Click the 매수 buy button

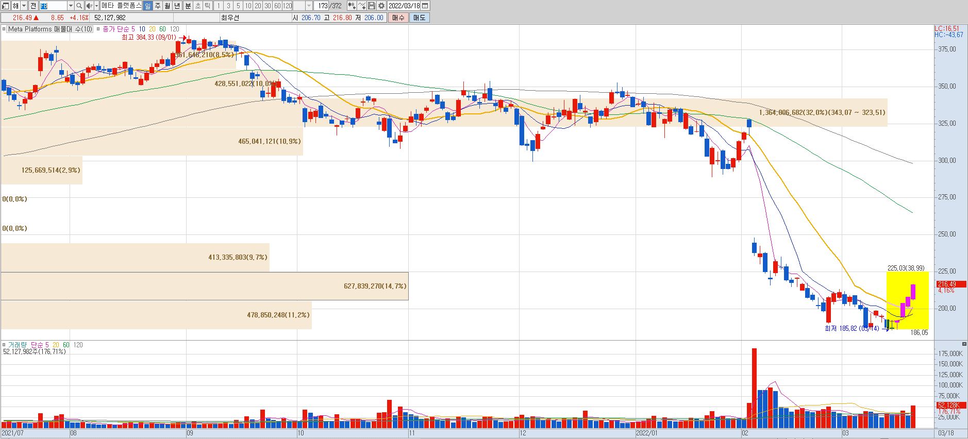coord(398,18)
